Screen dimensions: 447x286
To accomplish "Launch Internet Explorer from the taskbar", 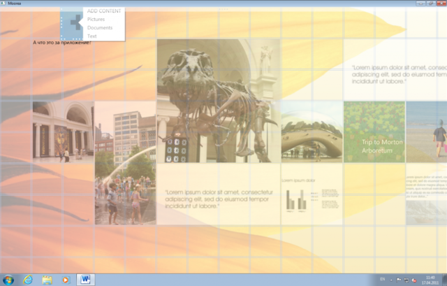I will click(x=28, y=279).
